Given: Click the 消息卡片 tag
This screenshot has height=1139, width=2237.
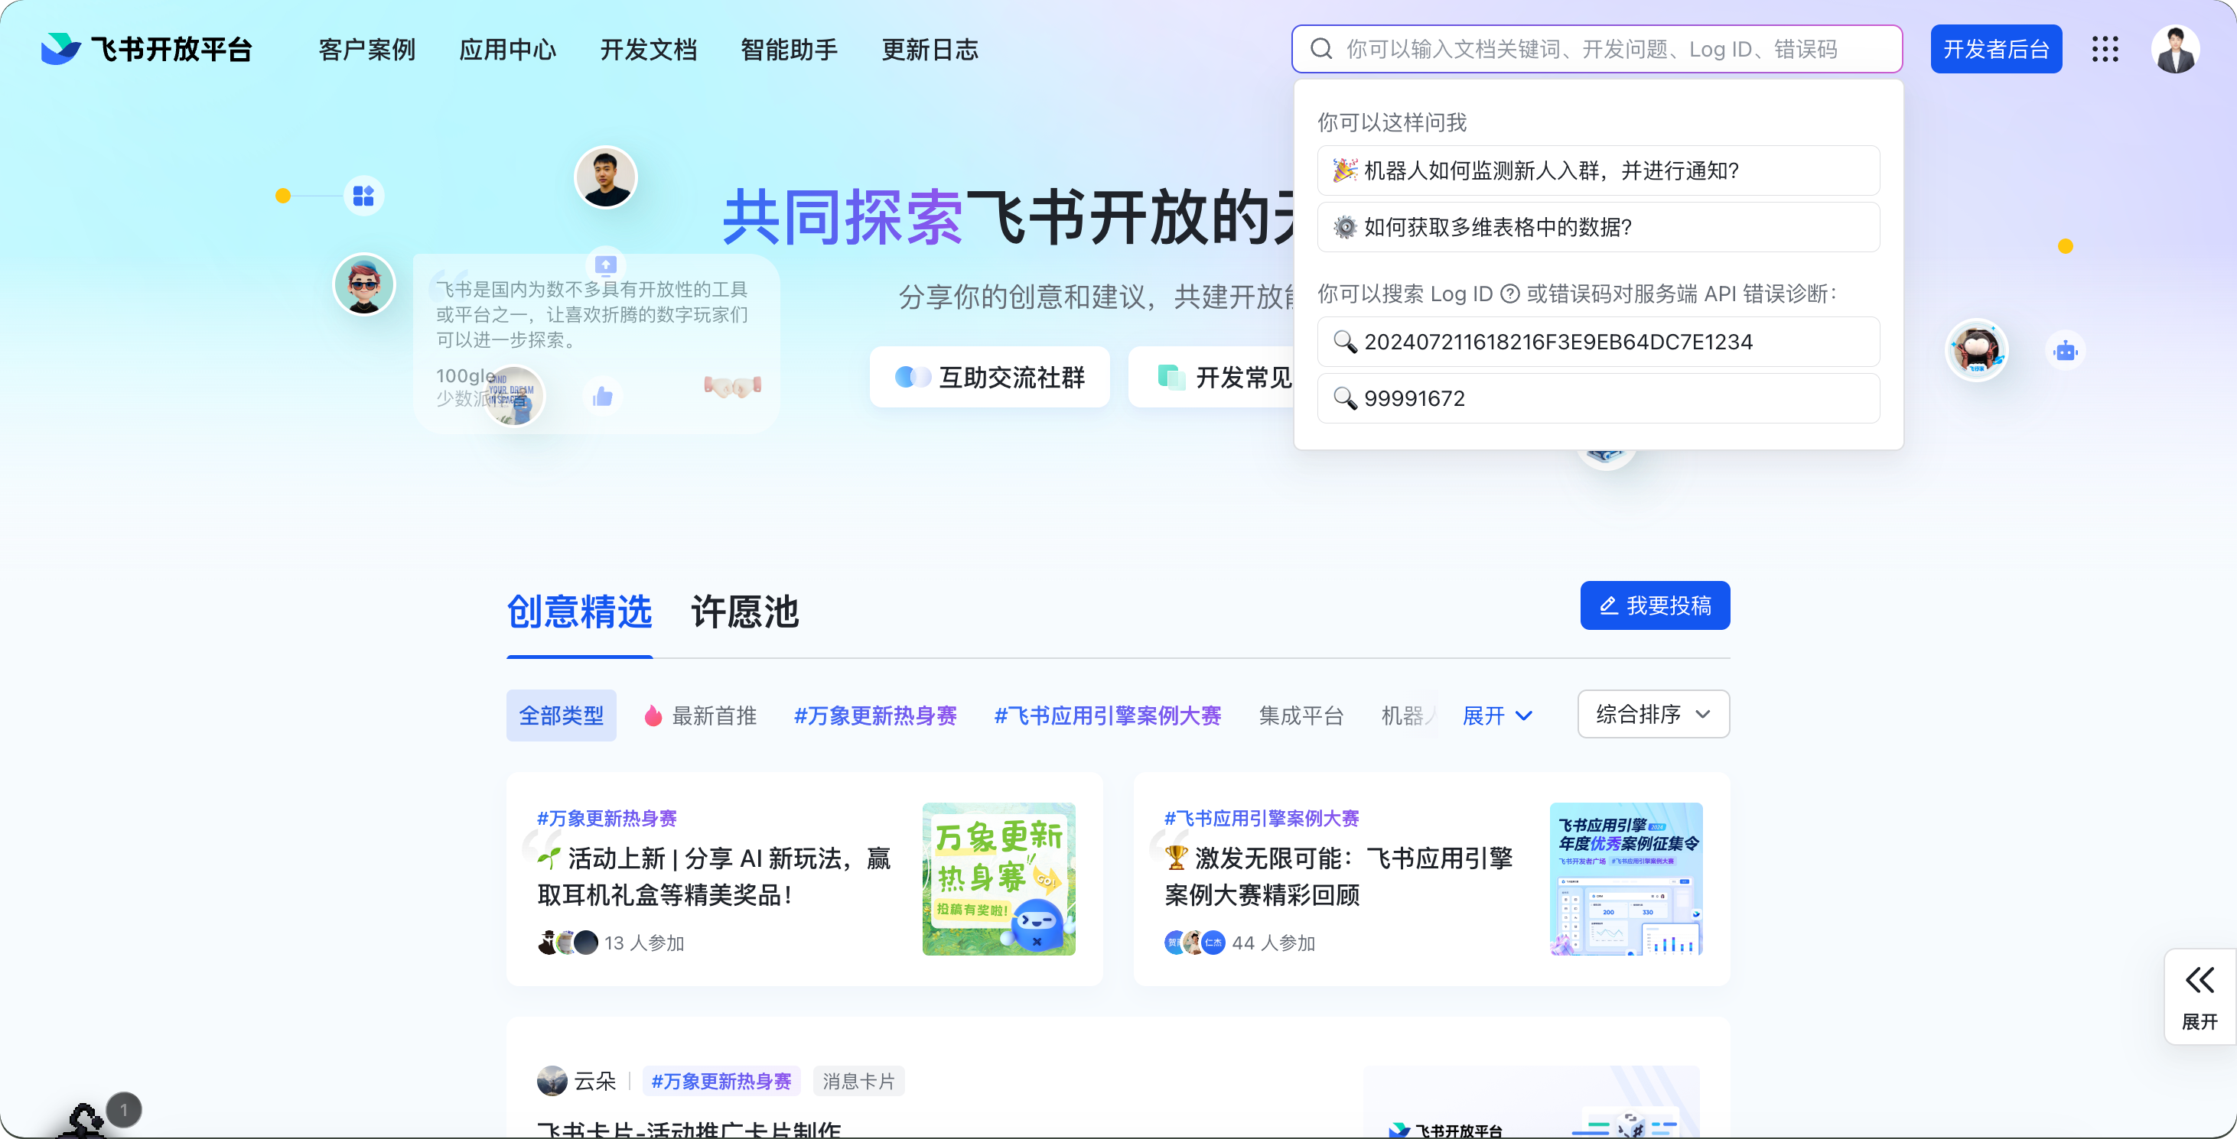Looking at the screenshot, I should [858, 1081].
